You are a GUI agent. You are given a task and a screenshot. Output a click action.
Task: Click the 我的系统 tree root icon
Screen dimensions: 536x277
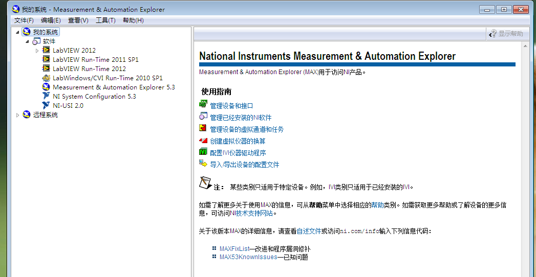coord(27,32)
